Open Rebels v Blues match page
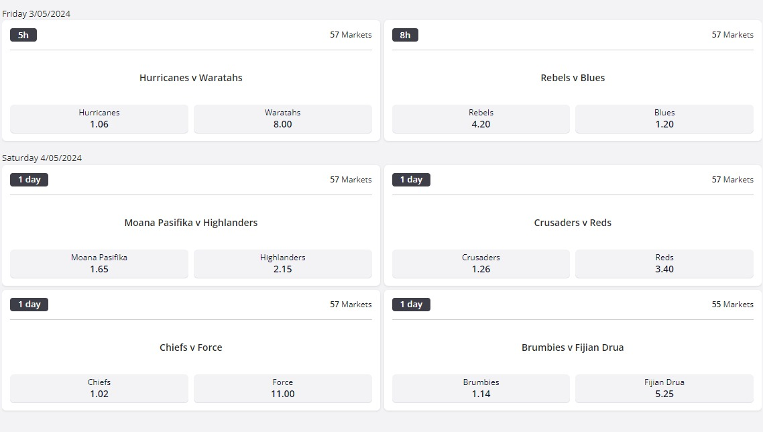Screen dimensions: 763x432 pyautogui.click(x=573, y=78)
